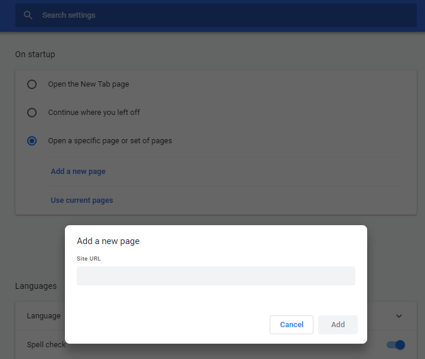Toggle the Spell check switch
425x359 pixels.
(x=395, y=345)
